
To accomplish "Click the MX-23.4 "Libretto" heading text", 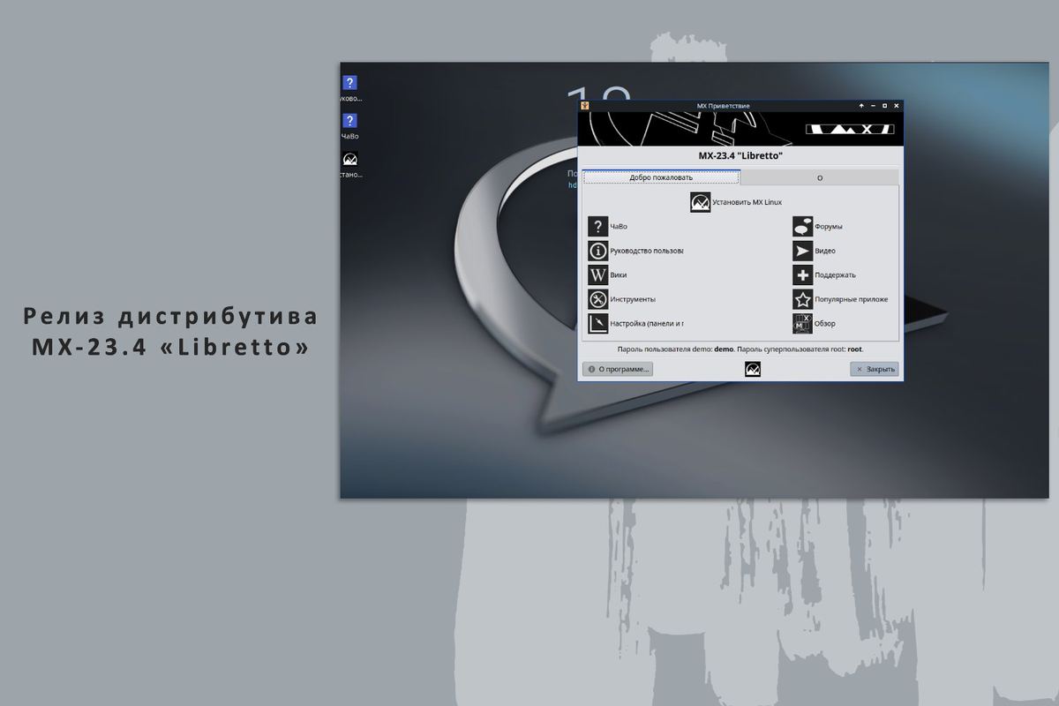I will pyautogui.click(x=740, y=156).
